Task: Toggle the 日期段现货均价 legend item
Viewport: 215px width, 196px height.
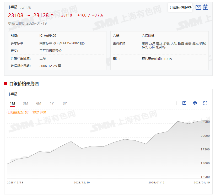Action: point(26,112)
